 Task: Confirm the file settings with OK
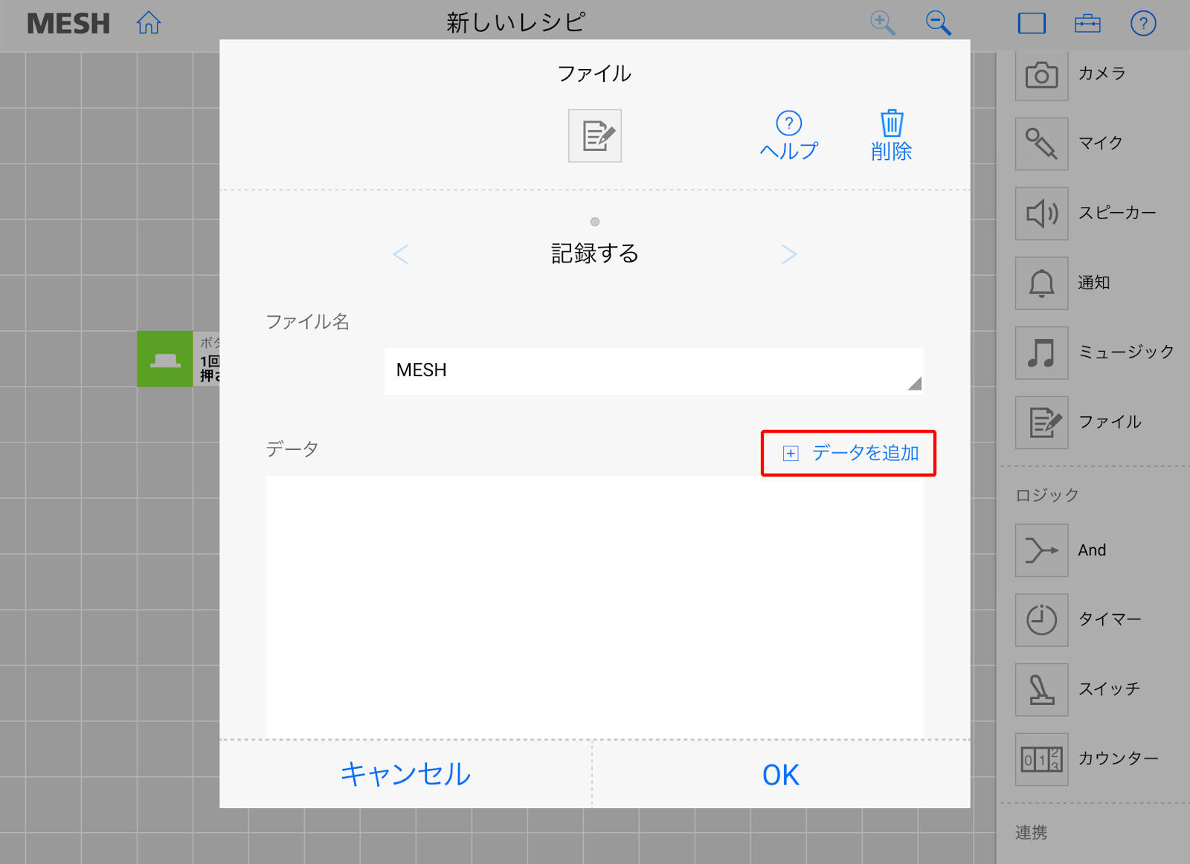[781, 775]
